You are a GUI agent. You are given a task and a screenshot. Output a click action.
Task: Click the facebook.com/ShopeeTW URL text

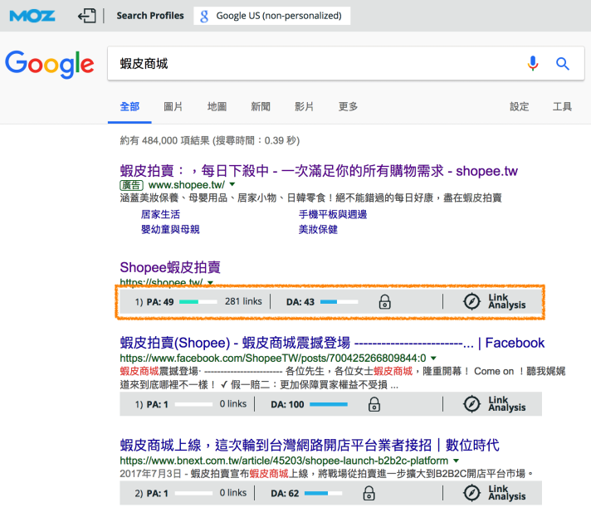click(x=273, y=358)
